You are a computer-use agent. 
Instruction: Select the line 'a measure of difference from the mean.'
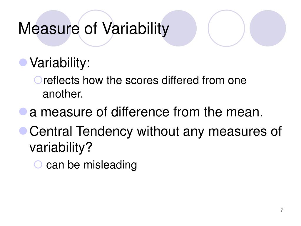click(146, 112)
